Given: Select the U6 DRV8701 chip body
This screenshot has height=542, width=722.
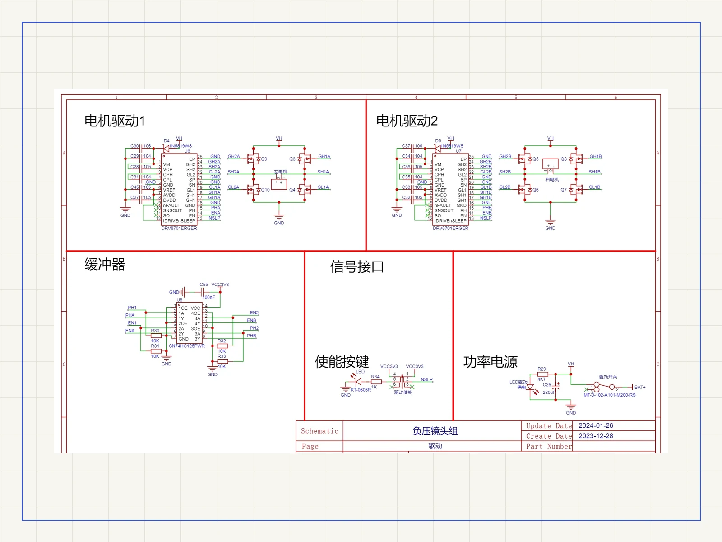Looking at the screenshot, I should coord(179,189).
